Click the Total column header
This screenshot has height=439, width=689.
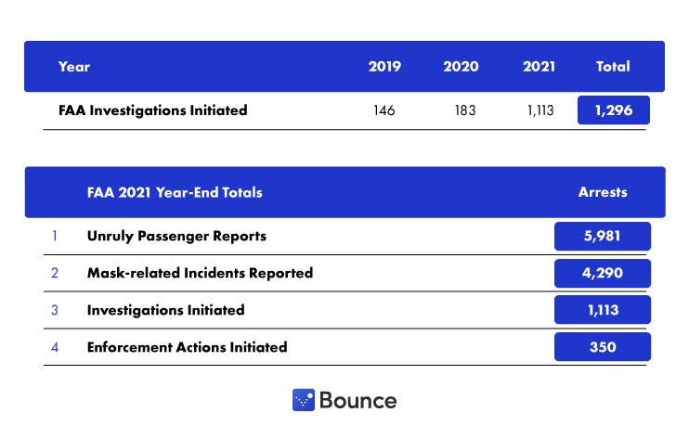pos(613,67)
